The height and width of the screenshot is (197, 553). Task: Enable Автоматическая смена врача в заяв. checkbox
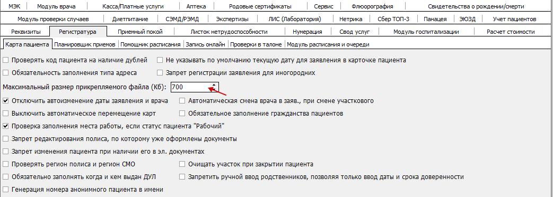tap(182, 101)
